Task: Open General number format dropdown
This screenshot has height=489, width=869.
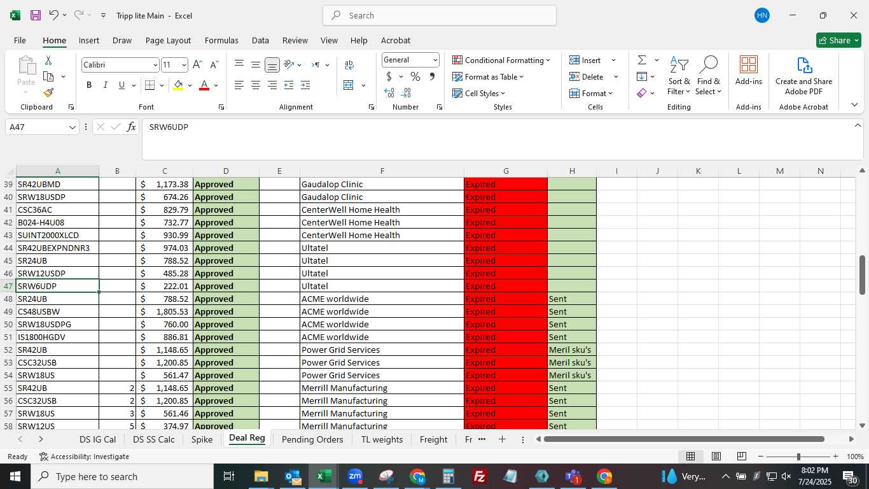Action: pyautogui.click(x=435, y=60)
